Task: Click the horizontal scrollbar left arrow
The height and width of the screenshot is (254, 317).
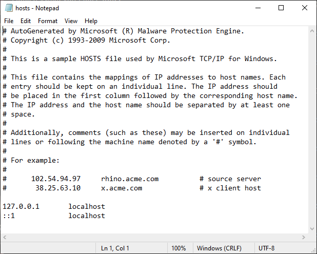Action: 5,237
